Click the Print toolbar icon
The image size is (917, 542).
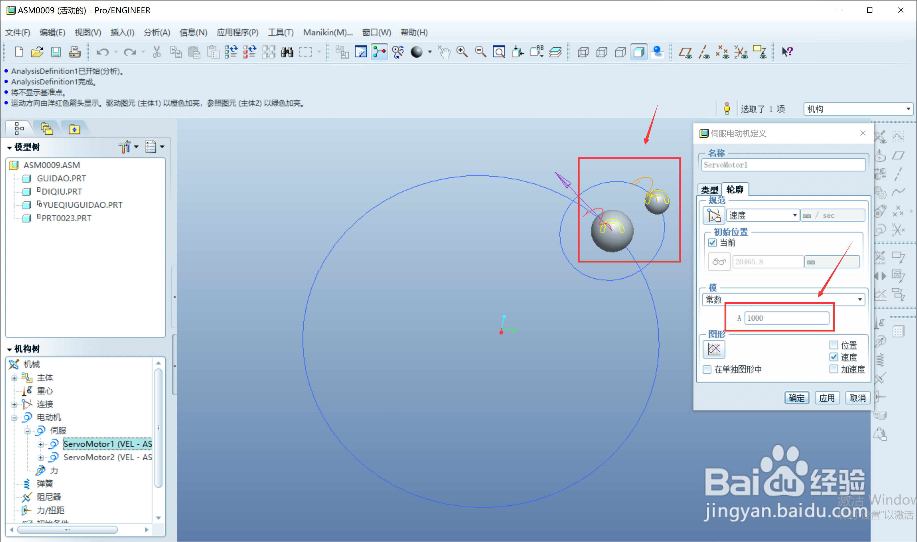(x=75, y=52)
